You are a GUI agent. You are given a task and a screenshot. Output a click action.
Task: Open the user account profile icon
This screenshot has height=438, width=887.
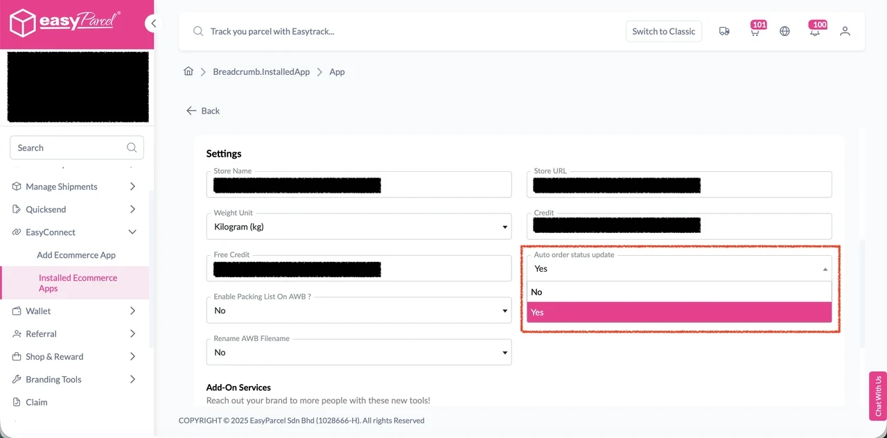(x=845, y=31)
